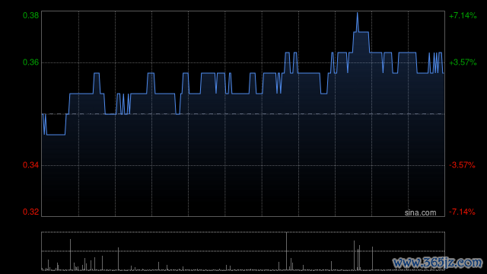Screen dimensions: 487x274
Task: Click the tallest volume bar in the lower panel
Action: point(286,250)
